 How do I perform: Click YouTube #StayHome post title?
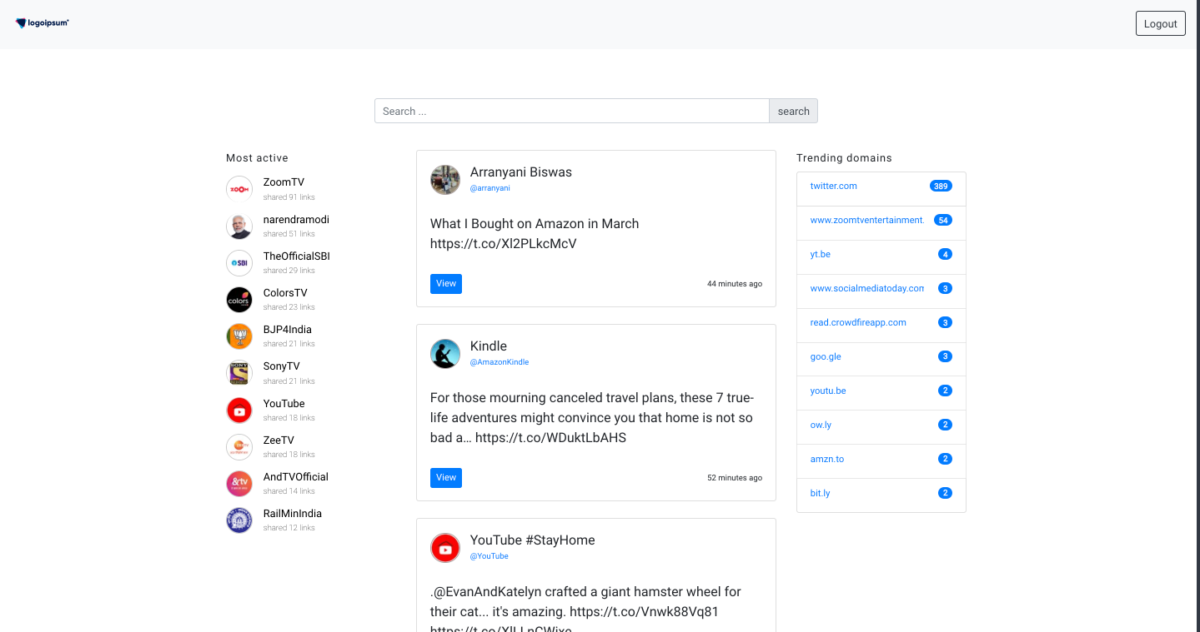pos(533,540)
